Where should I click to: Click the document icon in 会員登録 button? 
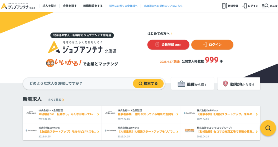click(157, 45)
